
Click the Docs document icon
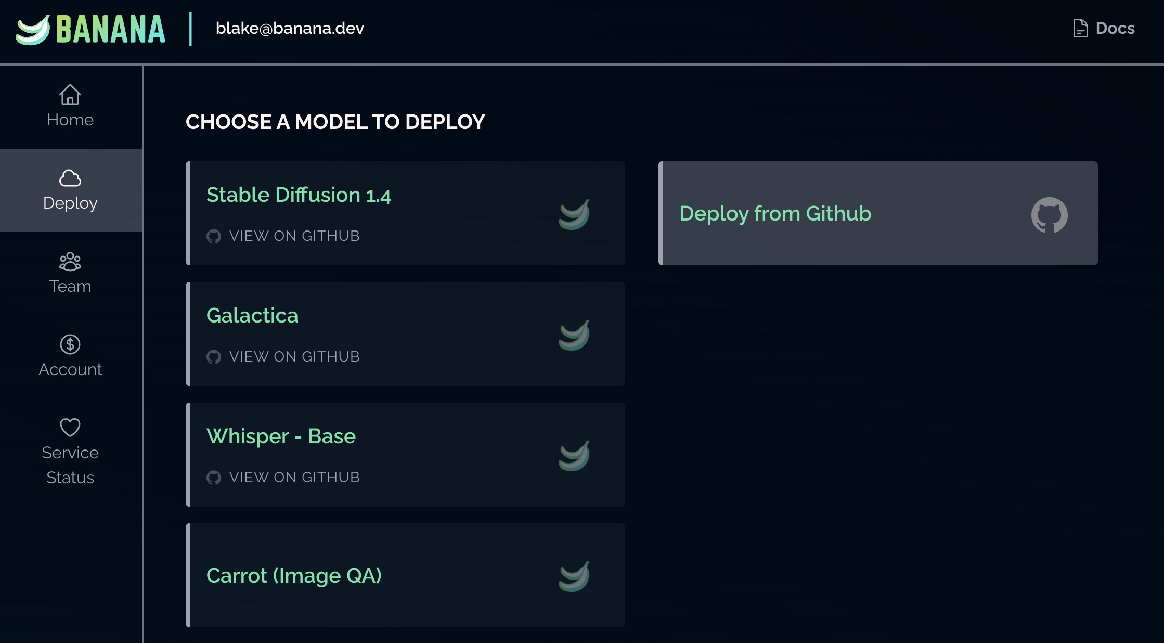1080,28
